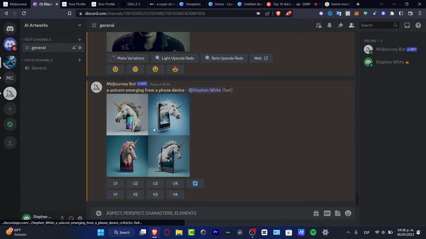Open the sticker picker
This screenshot has height=239, width=426.
[338, 213]
